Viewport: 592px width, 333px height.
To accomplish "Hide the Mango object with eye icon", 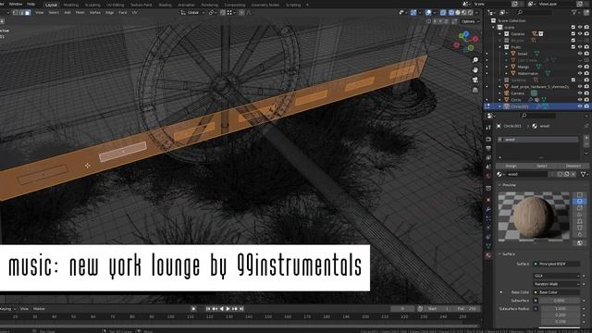I will click(580, 67).
